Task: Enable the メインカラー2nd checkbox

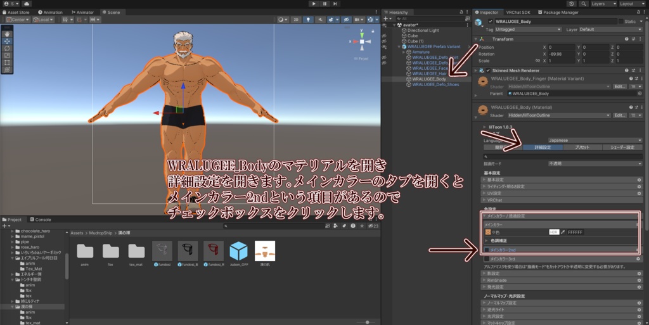Action: pos(487,250)
